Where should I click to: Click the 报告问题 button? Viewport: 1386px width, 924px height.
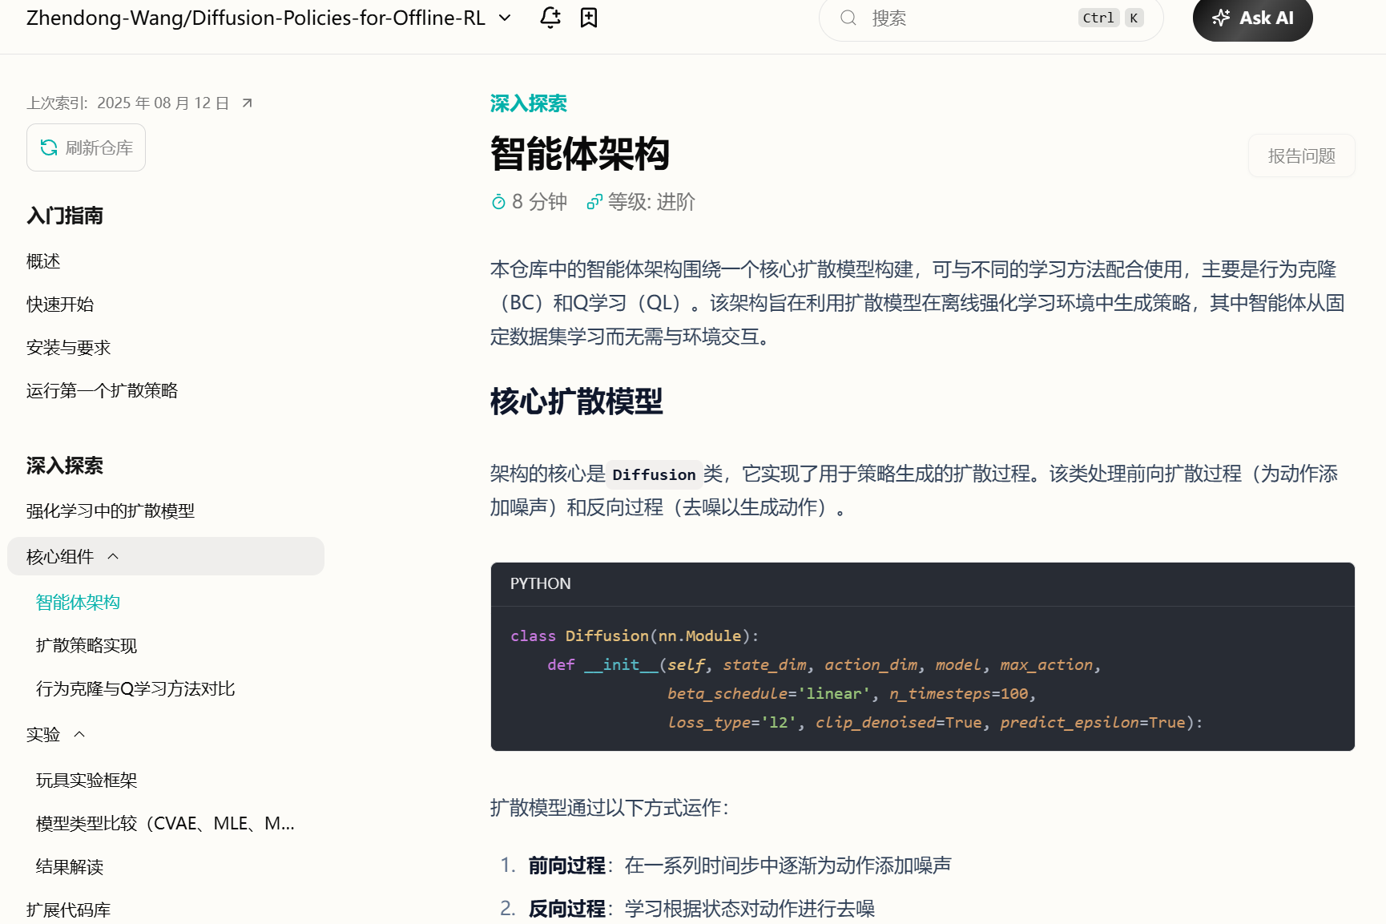point(1301,155)
